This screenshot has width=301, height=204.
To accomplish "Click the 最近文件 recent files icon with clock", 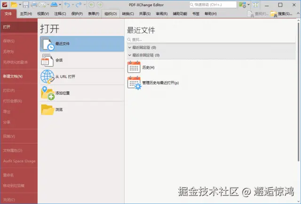I will (x=48, y=44).
